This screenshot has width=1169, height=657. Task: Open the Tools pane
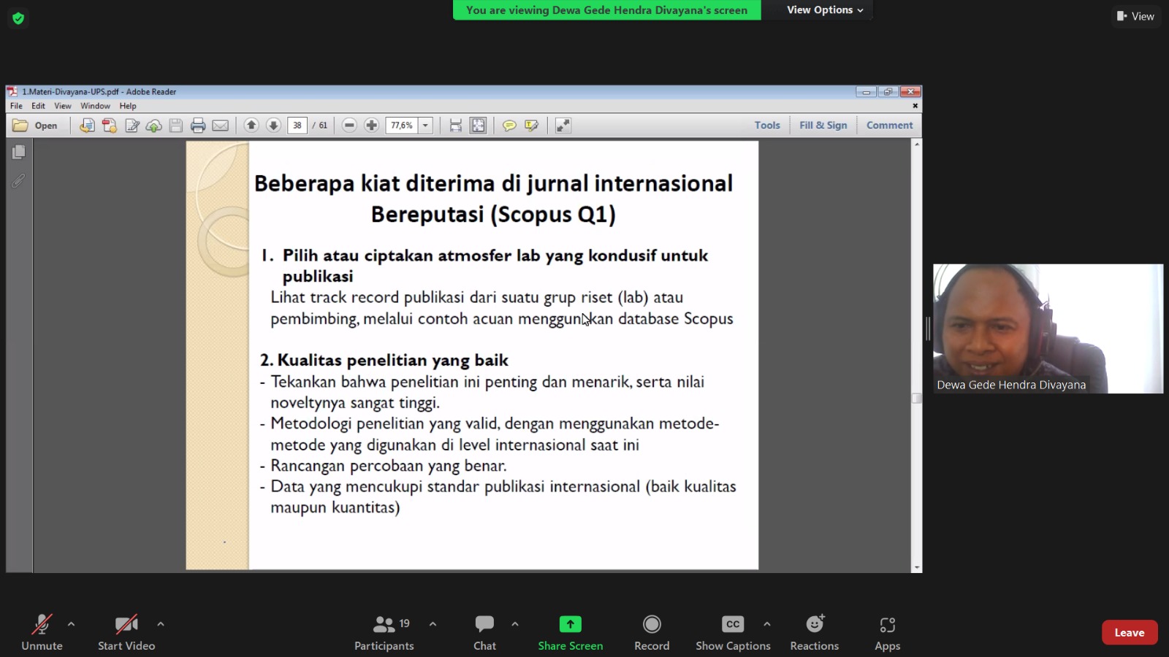pos(767,126)
